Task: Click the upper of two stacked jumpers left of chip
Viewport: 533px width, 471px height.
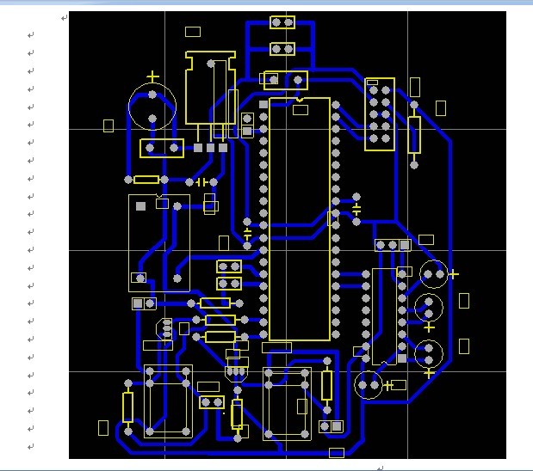Action: (229, 266)
